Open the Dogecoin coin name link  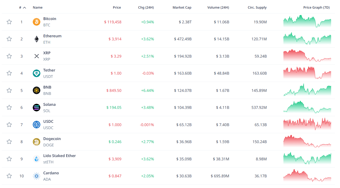coord(52,139)
